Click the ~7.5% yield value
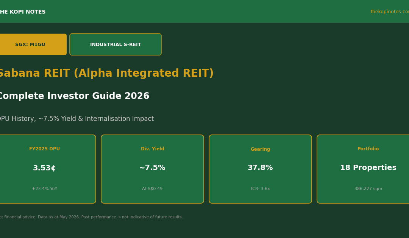Image resolution: width=409 pixels, height=238 pixels. coord(152,168)
